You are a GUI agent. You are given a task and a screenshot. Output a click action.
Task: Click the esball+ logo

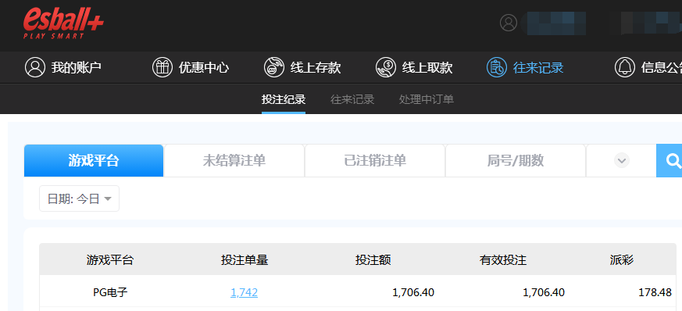63,23
